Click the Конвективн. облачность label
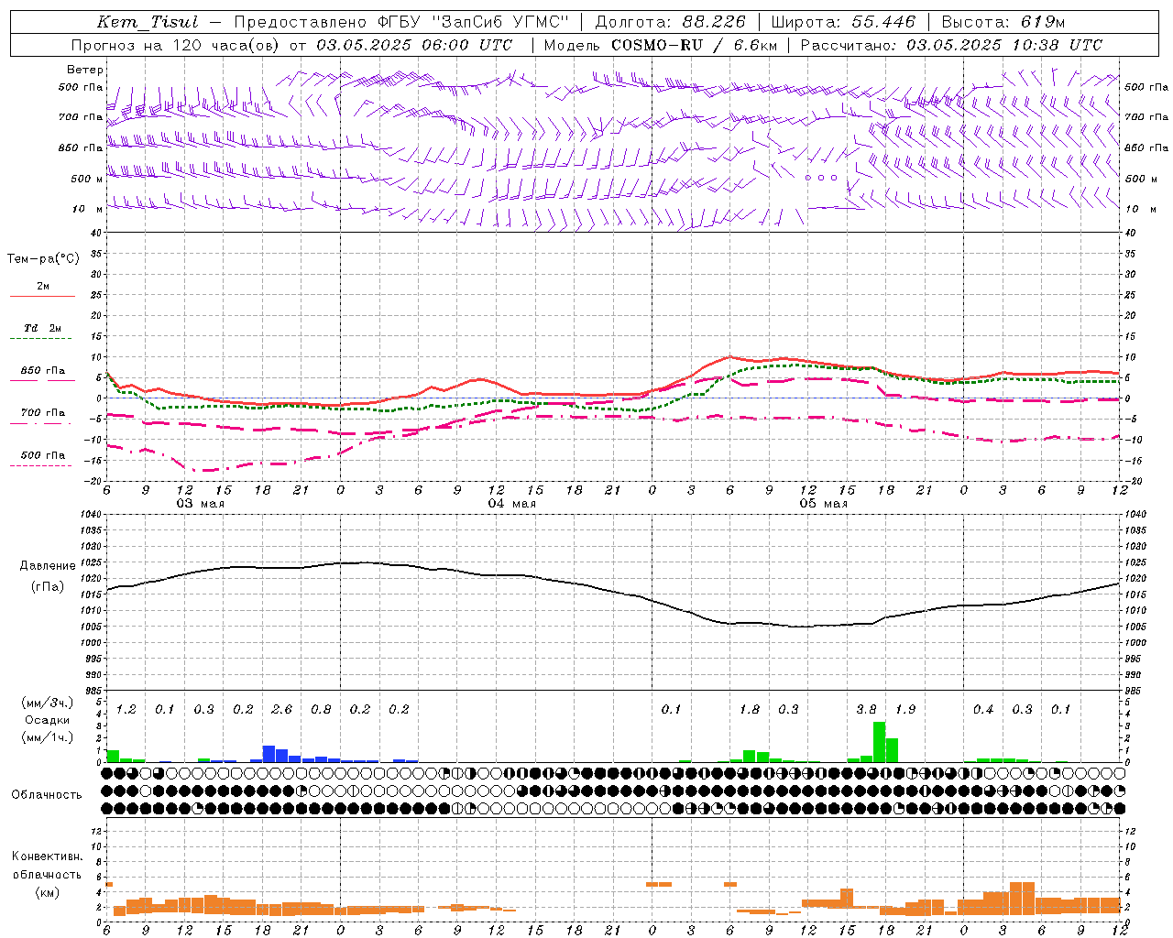Image resolution: width=1173 pixels, height=938 pixels. click(x=48, y=866)
